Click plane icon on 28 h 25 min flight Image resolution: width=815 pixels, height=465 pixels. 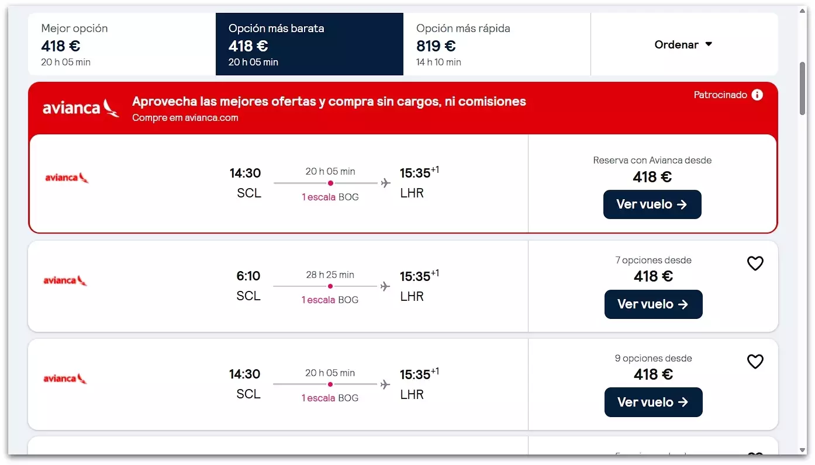coord(385,286)
